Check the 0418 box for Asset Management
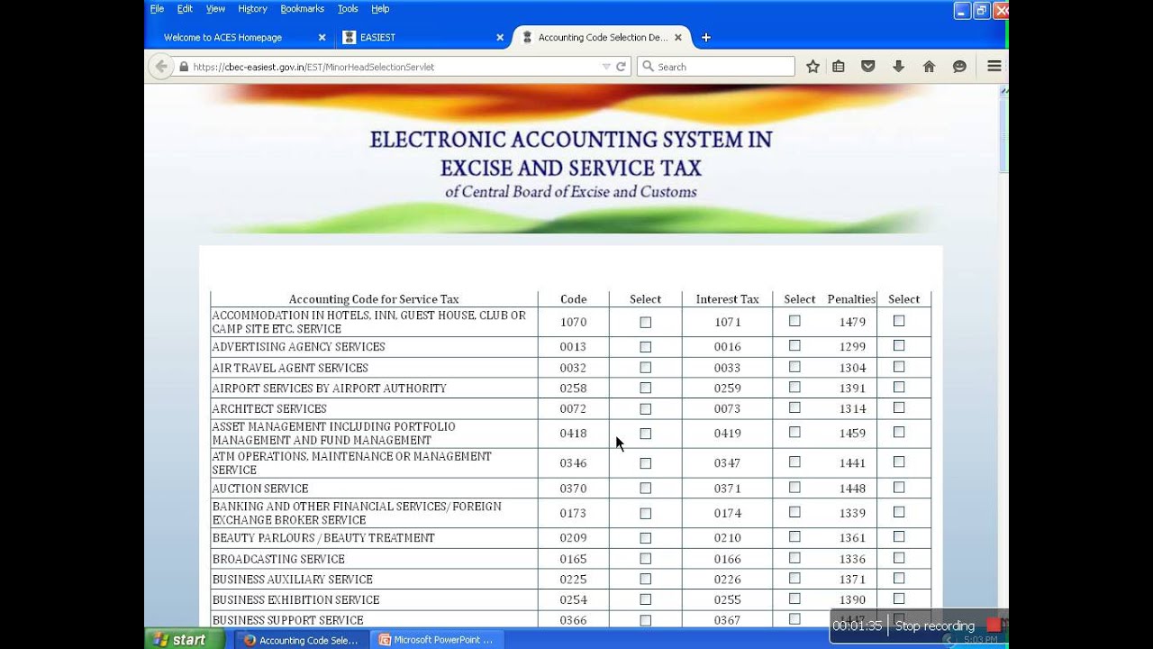Viewport: 1153px width, 649px height. click(645, 434)
